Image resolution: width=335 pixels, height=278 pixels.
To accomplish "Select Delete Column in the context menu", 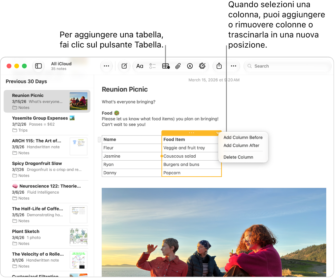I will [x=238, y=157].
